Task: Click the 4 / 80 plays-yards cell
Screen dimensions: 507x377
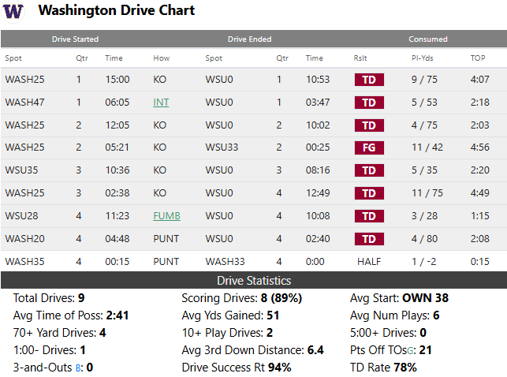Action: point(424,239)
